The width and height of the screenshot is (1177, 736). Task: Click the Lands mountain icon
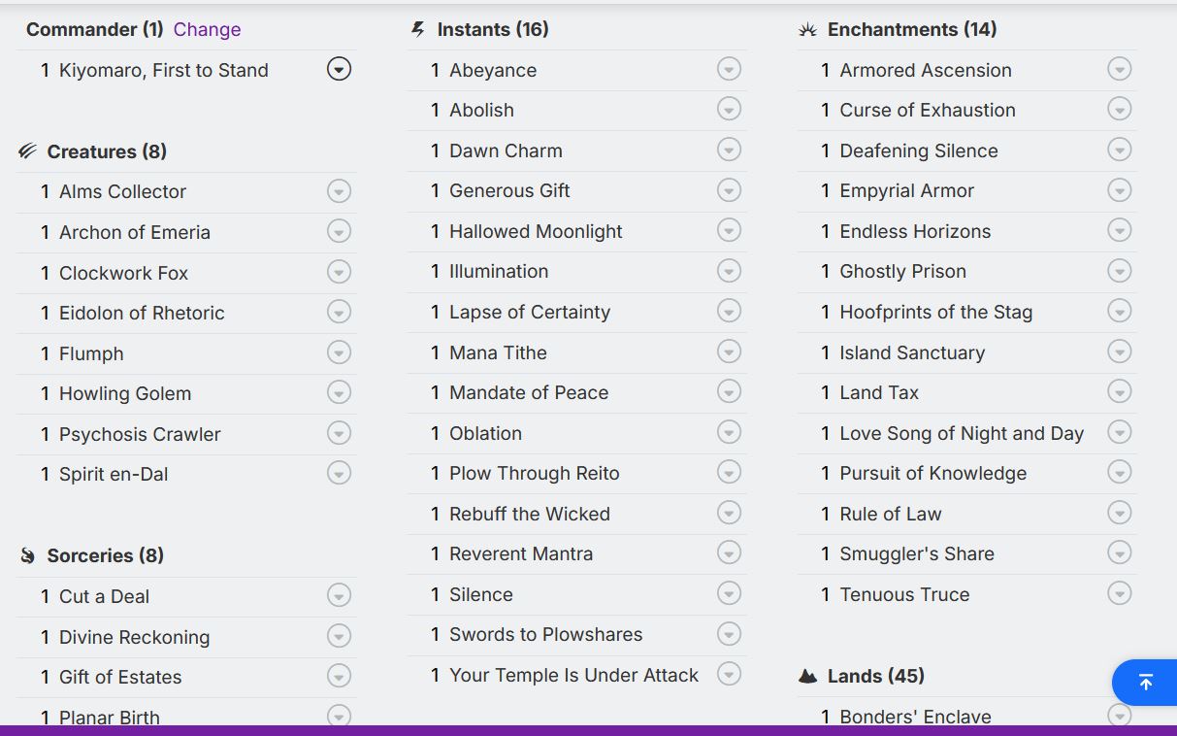coord(807,676)
